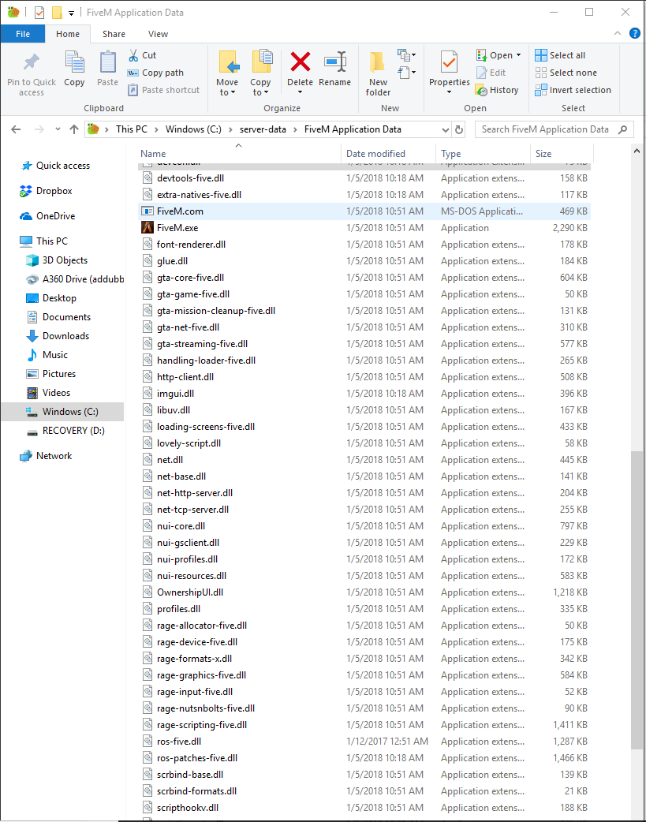Click This PC in the address breadcrumb

131,129
